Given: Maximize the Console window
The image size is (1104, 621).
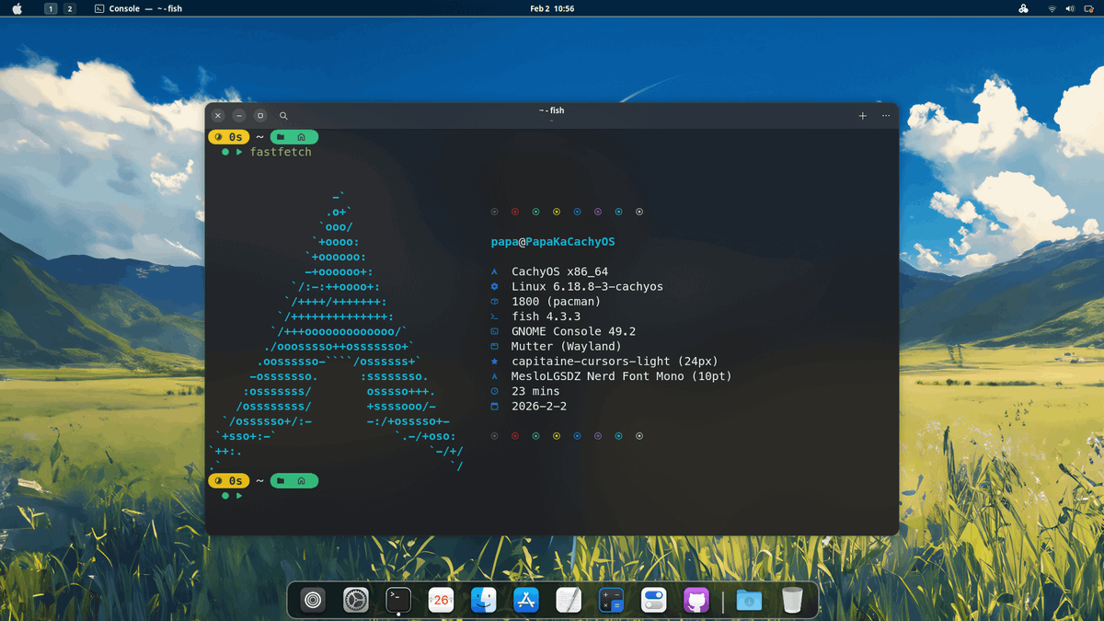Looking at the screenshot, I should [x=260, y=116].
